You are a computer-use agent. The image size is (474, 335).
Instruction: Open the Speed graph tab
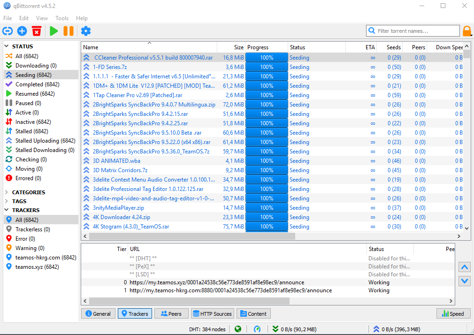coord(453,313)
